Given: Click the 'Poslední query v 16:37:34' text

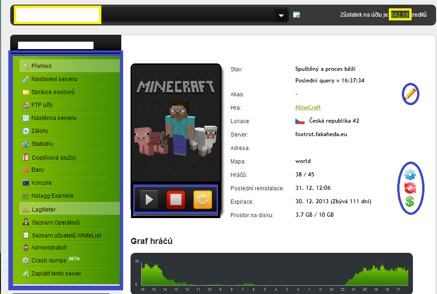Looking at the screenshot, I should click(x=330, y=81).
